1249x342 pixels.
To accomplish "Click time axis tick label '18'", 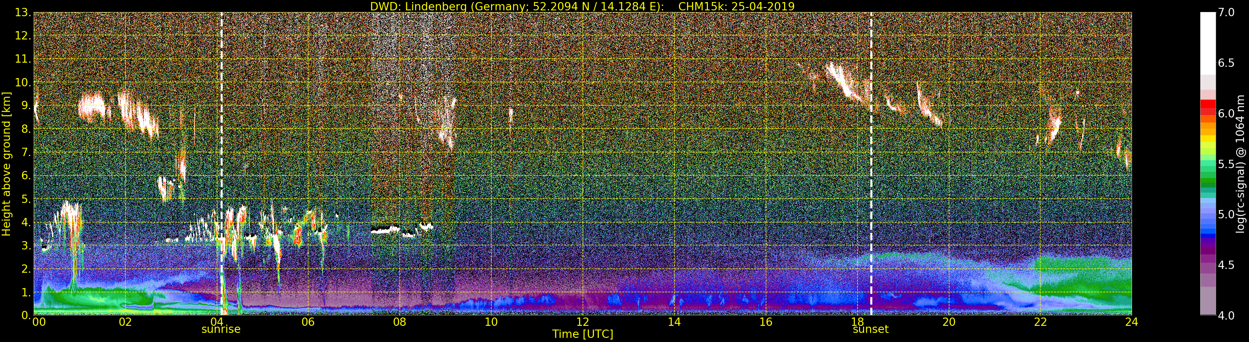I will (x=857, y=322).
